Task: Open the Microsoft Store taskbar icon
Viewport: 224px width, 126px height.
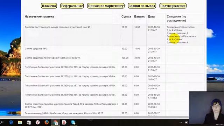Action: click(29, 122)
